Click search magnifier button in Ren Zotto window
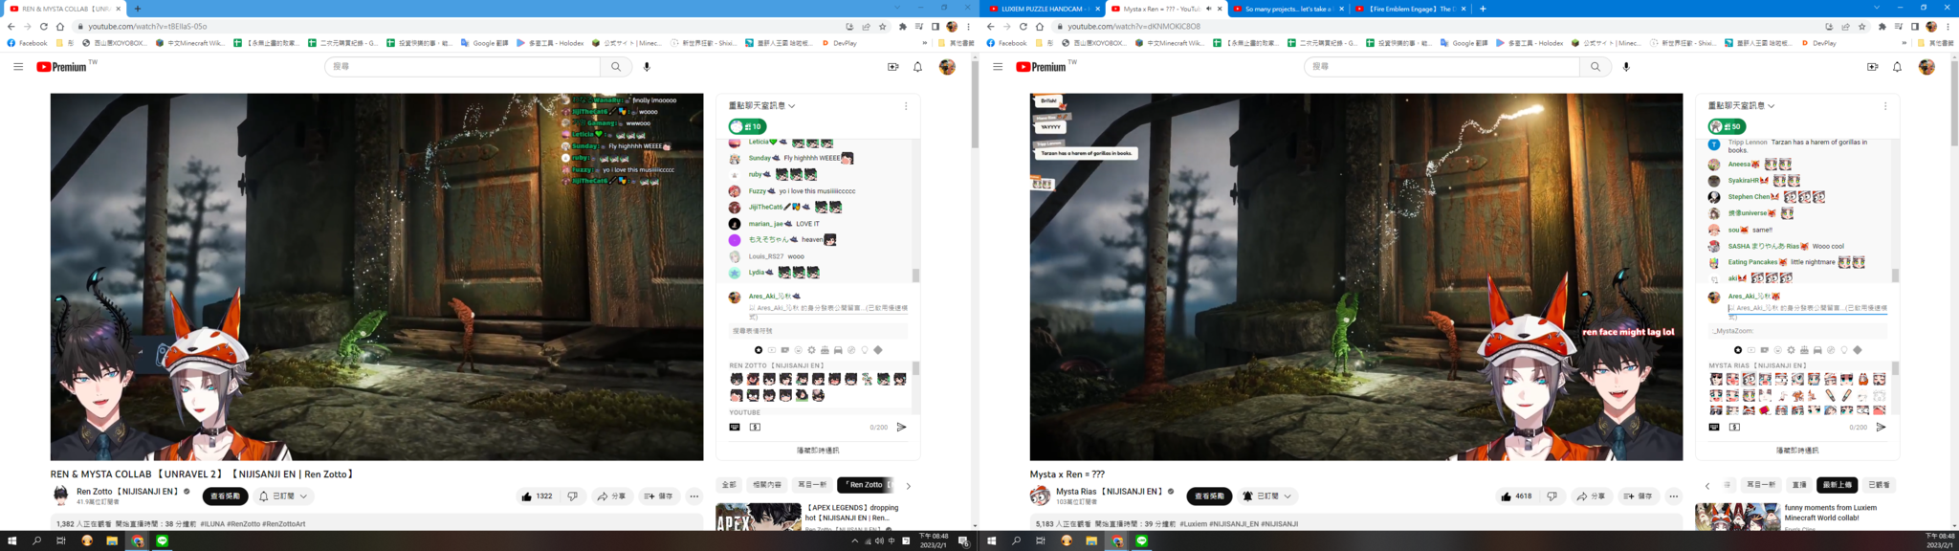 tap(616, 67)
